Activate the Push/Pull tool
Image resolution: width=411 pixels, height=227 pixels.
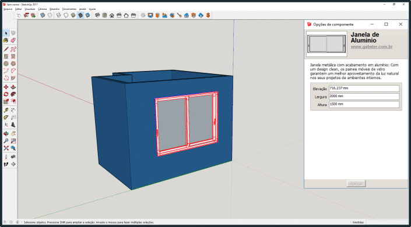click(13, 87)
